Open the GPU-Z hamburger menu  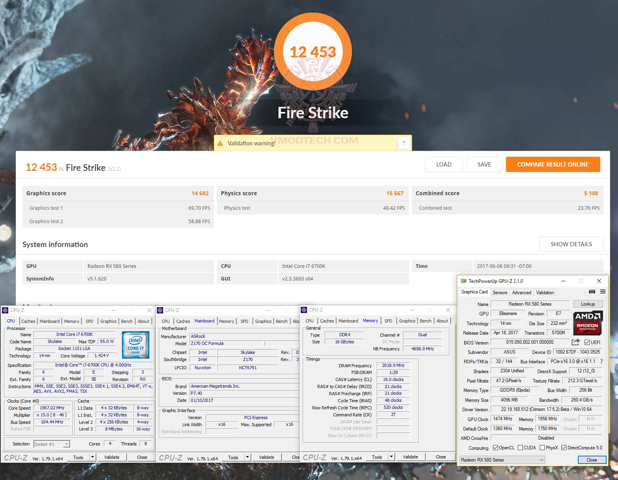click(603, 291)
